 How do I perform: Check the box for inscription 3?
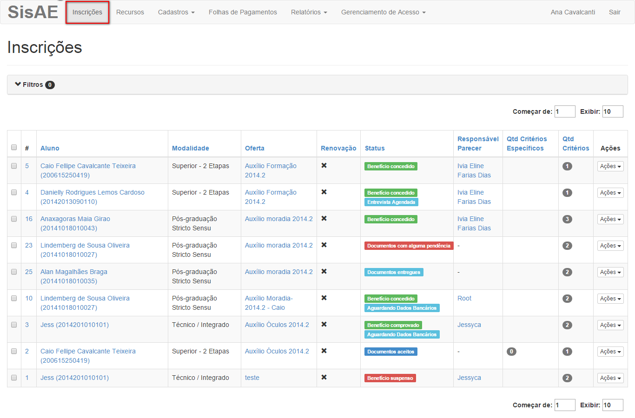(14, 325)
